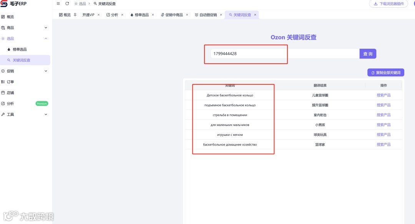Viewport: 415px width, 224px height.
Task: Close the 分析 tab
Action: pyautogui.click(x=122, y=15)
